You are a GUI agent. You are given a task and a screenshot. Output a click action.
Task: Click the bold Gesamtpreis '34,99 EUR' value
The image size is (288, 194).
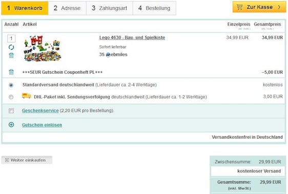pyautogui.click(x=272, y=38)
